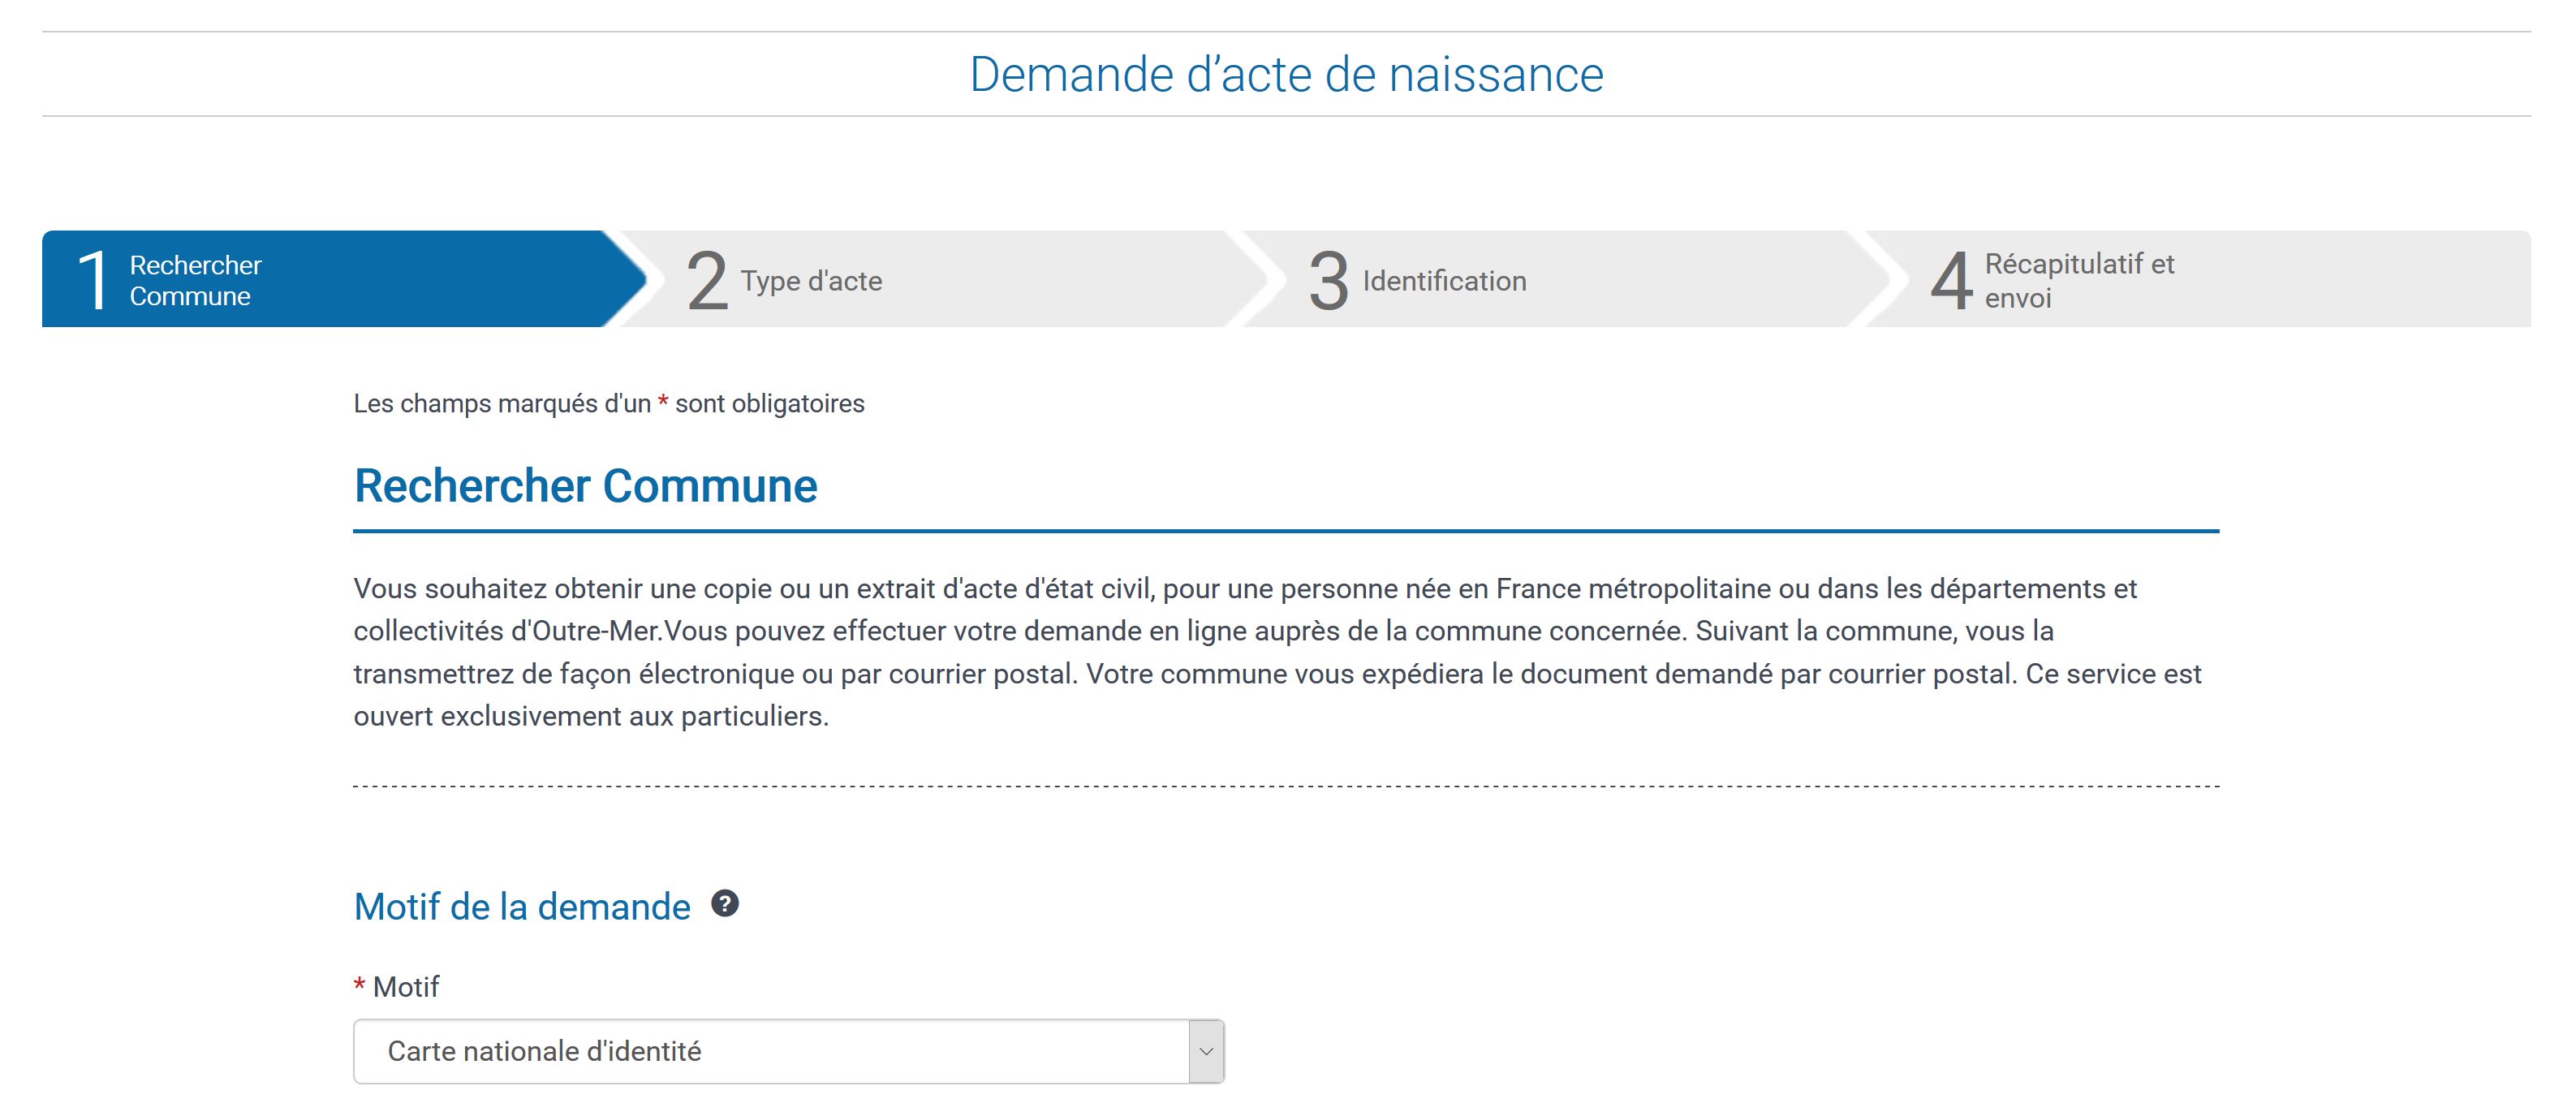Click the page title Demande d'acte de naissance
2576x1112 pixels.
(1286, 75)
